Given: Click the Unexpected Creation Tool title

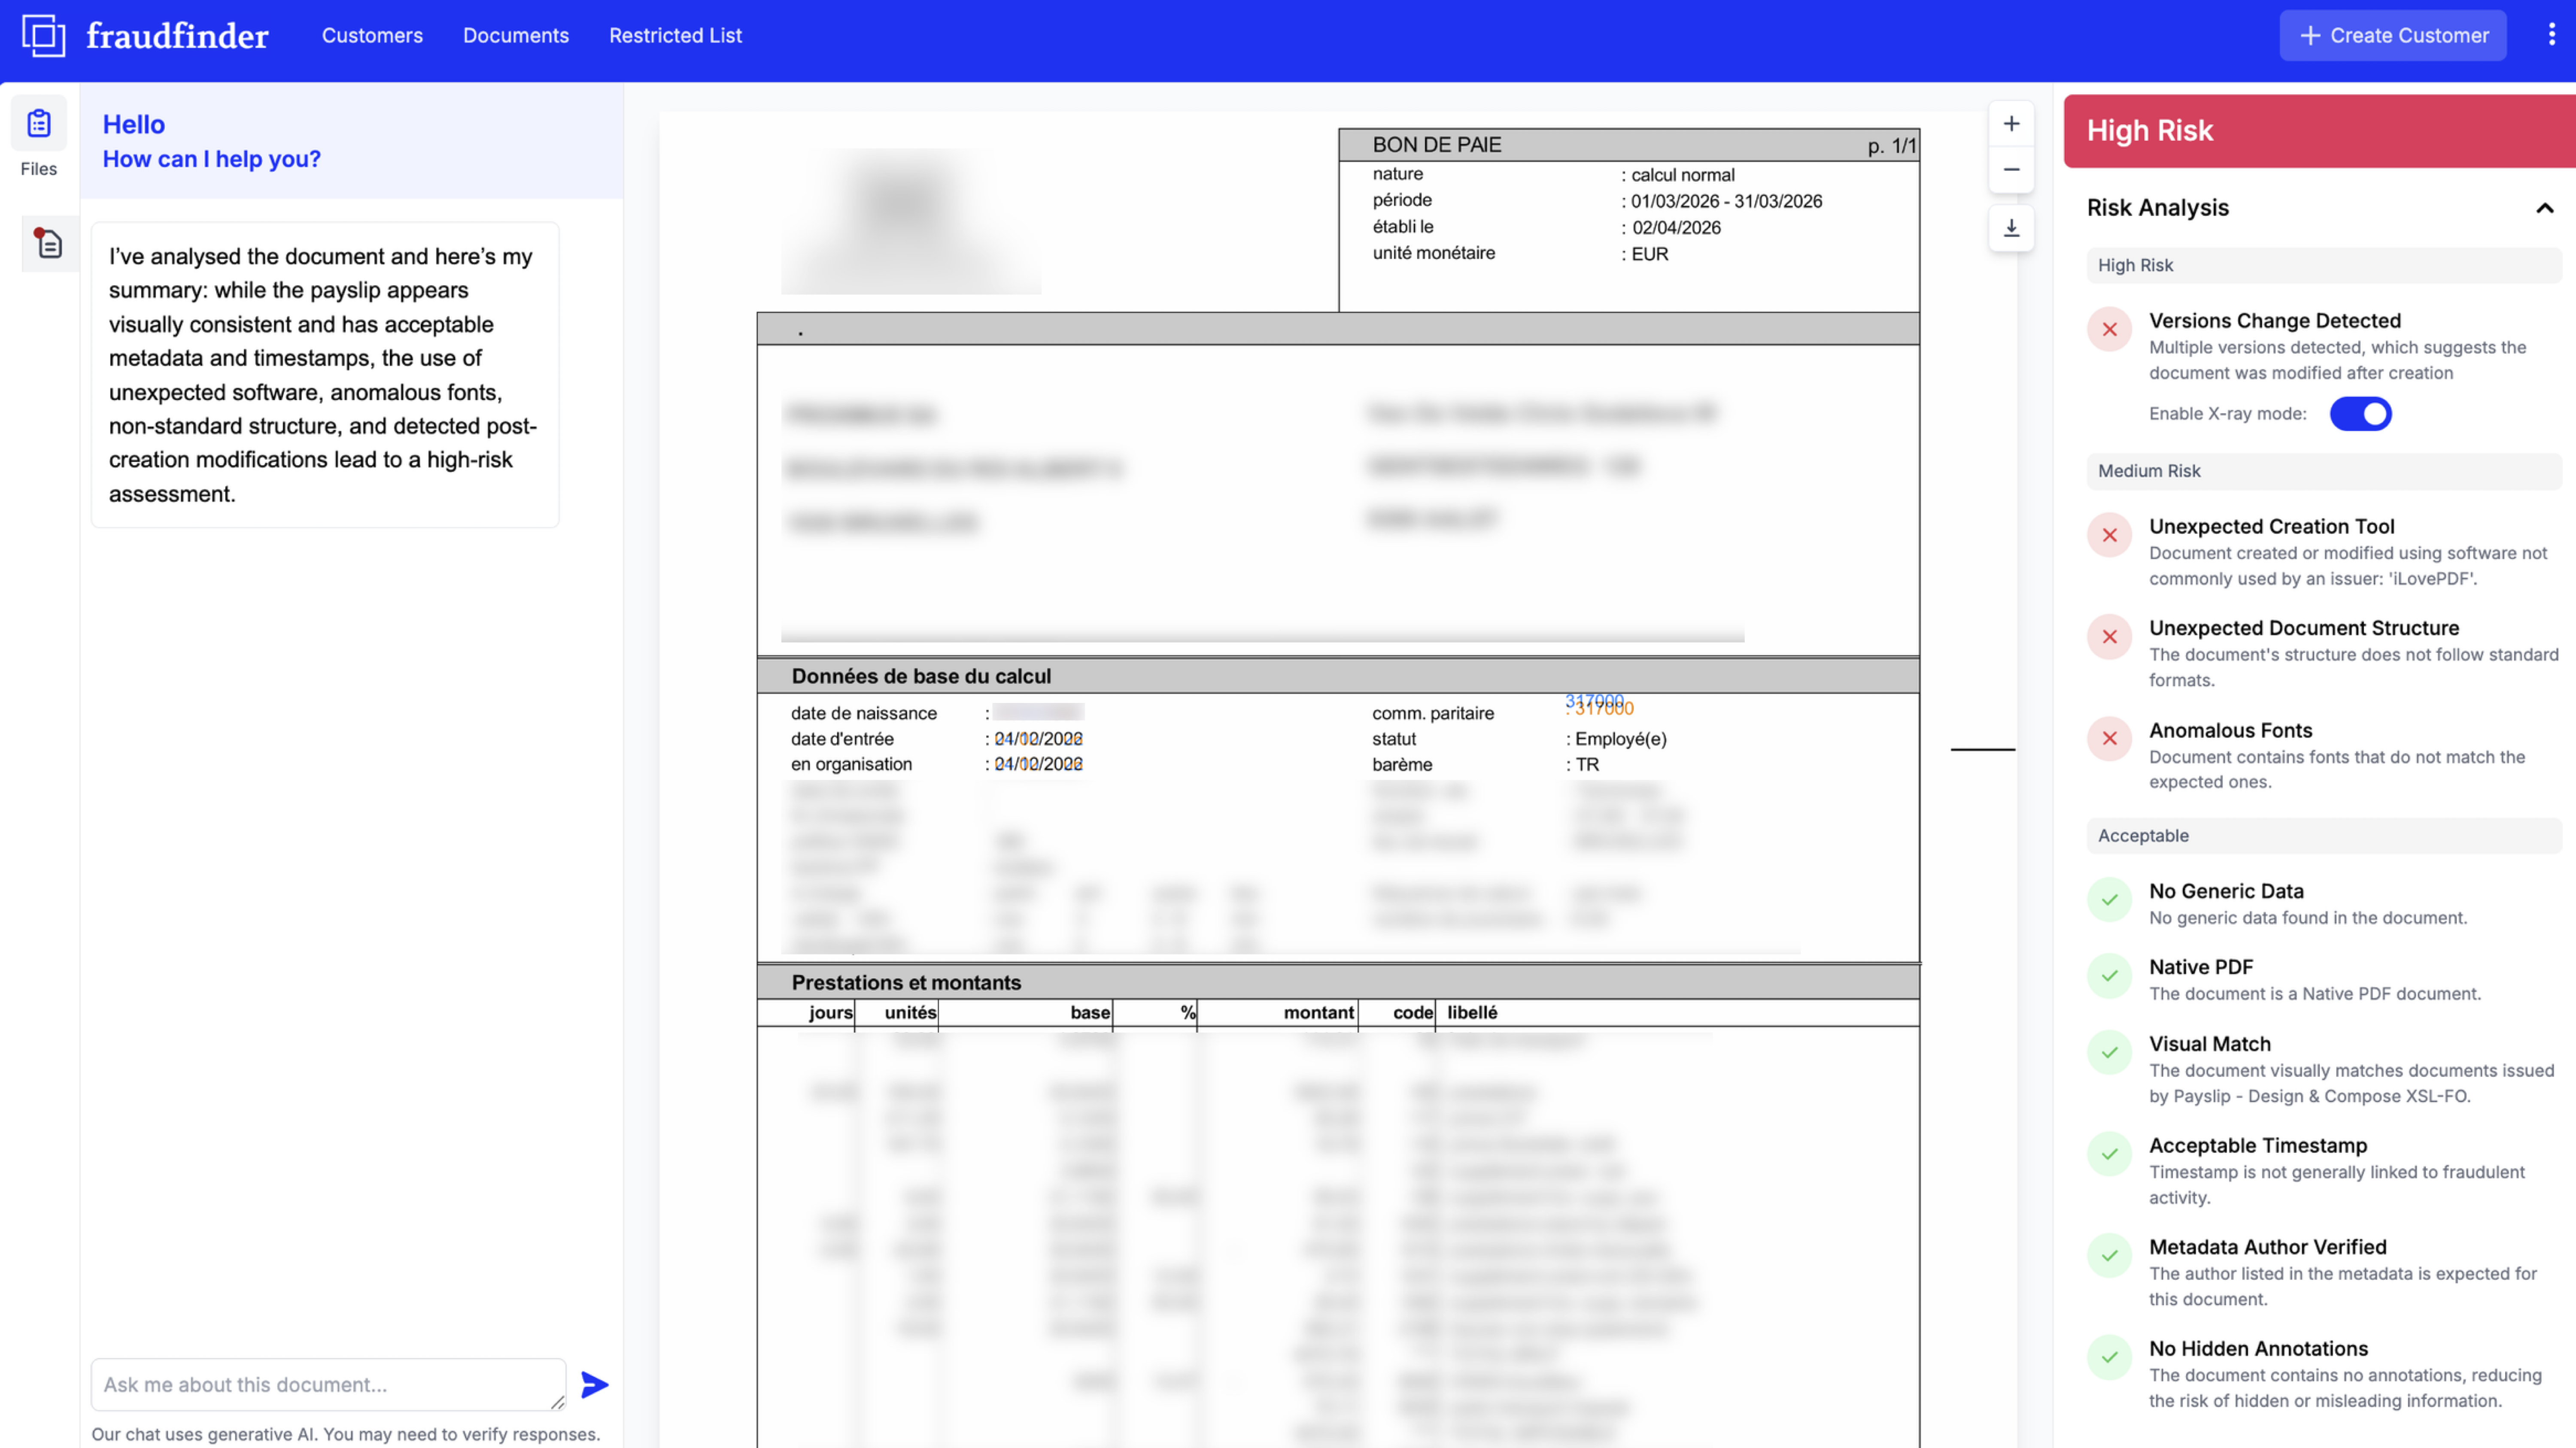Looking at the screenshot, I should [x=2271, y=527].
